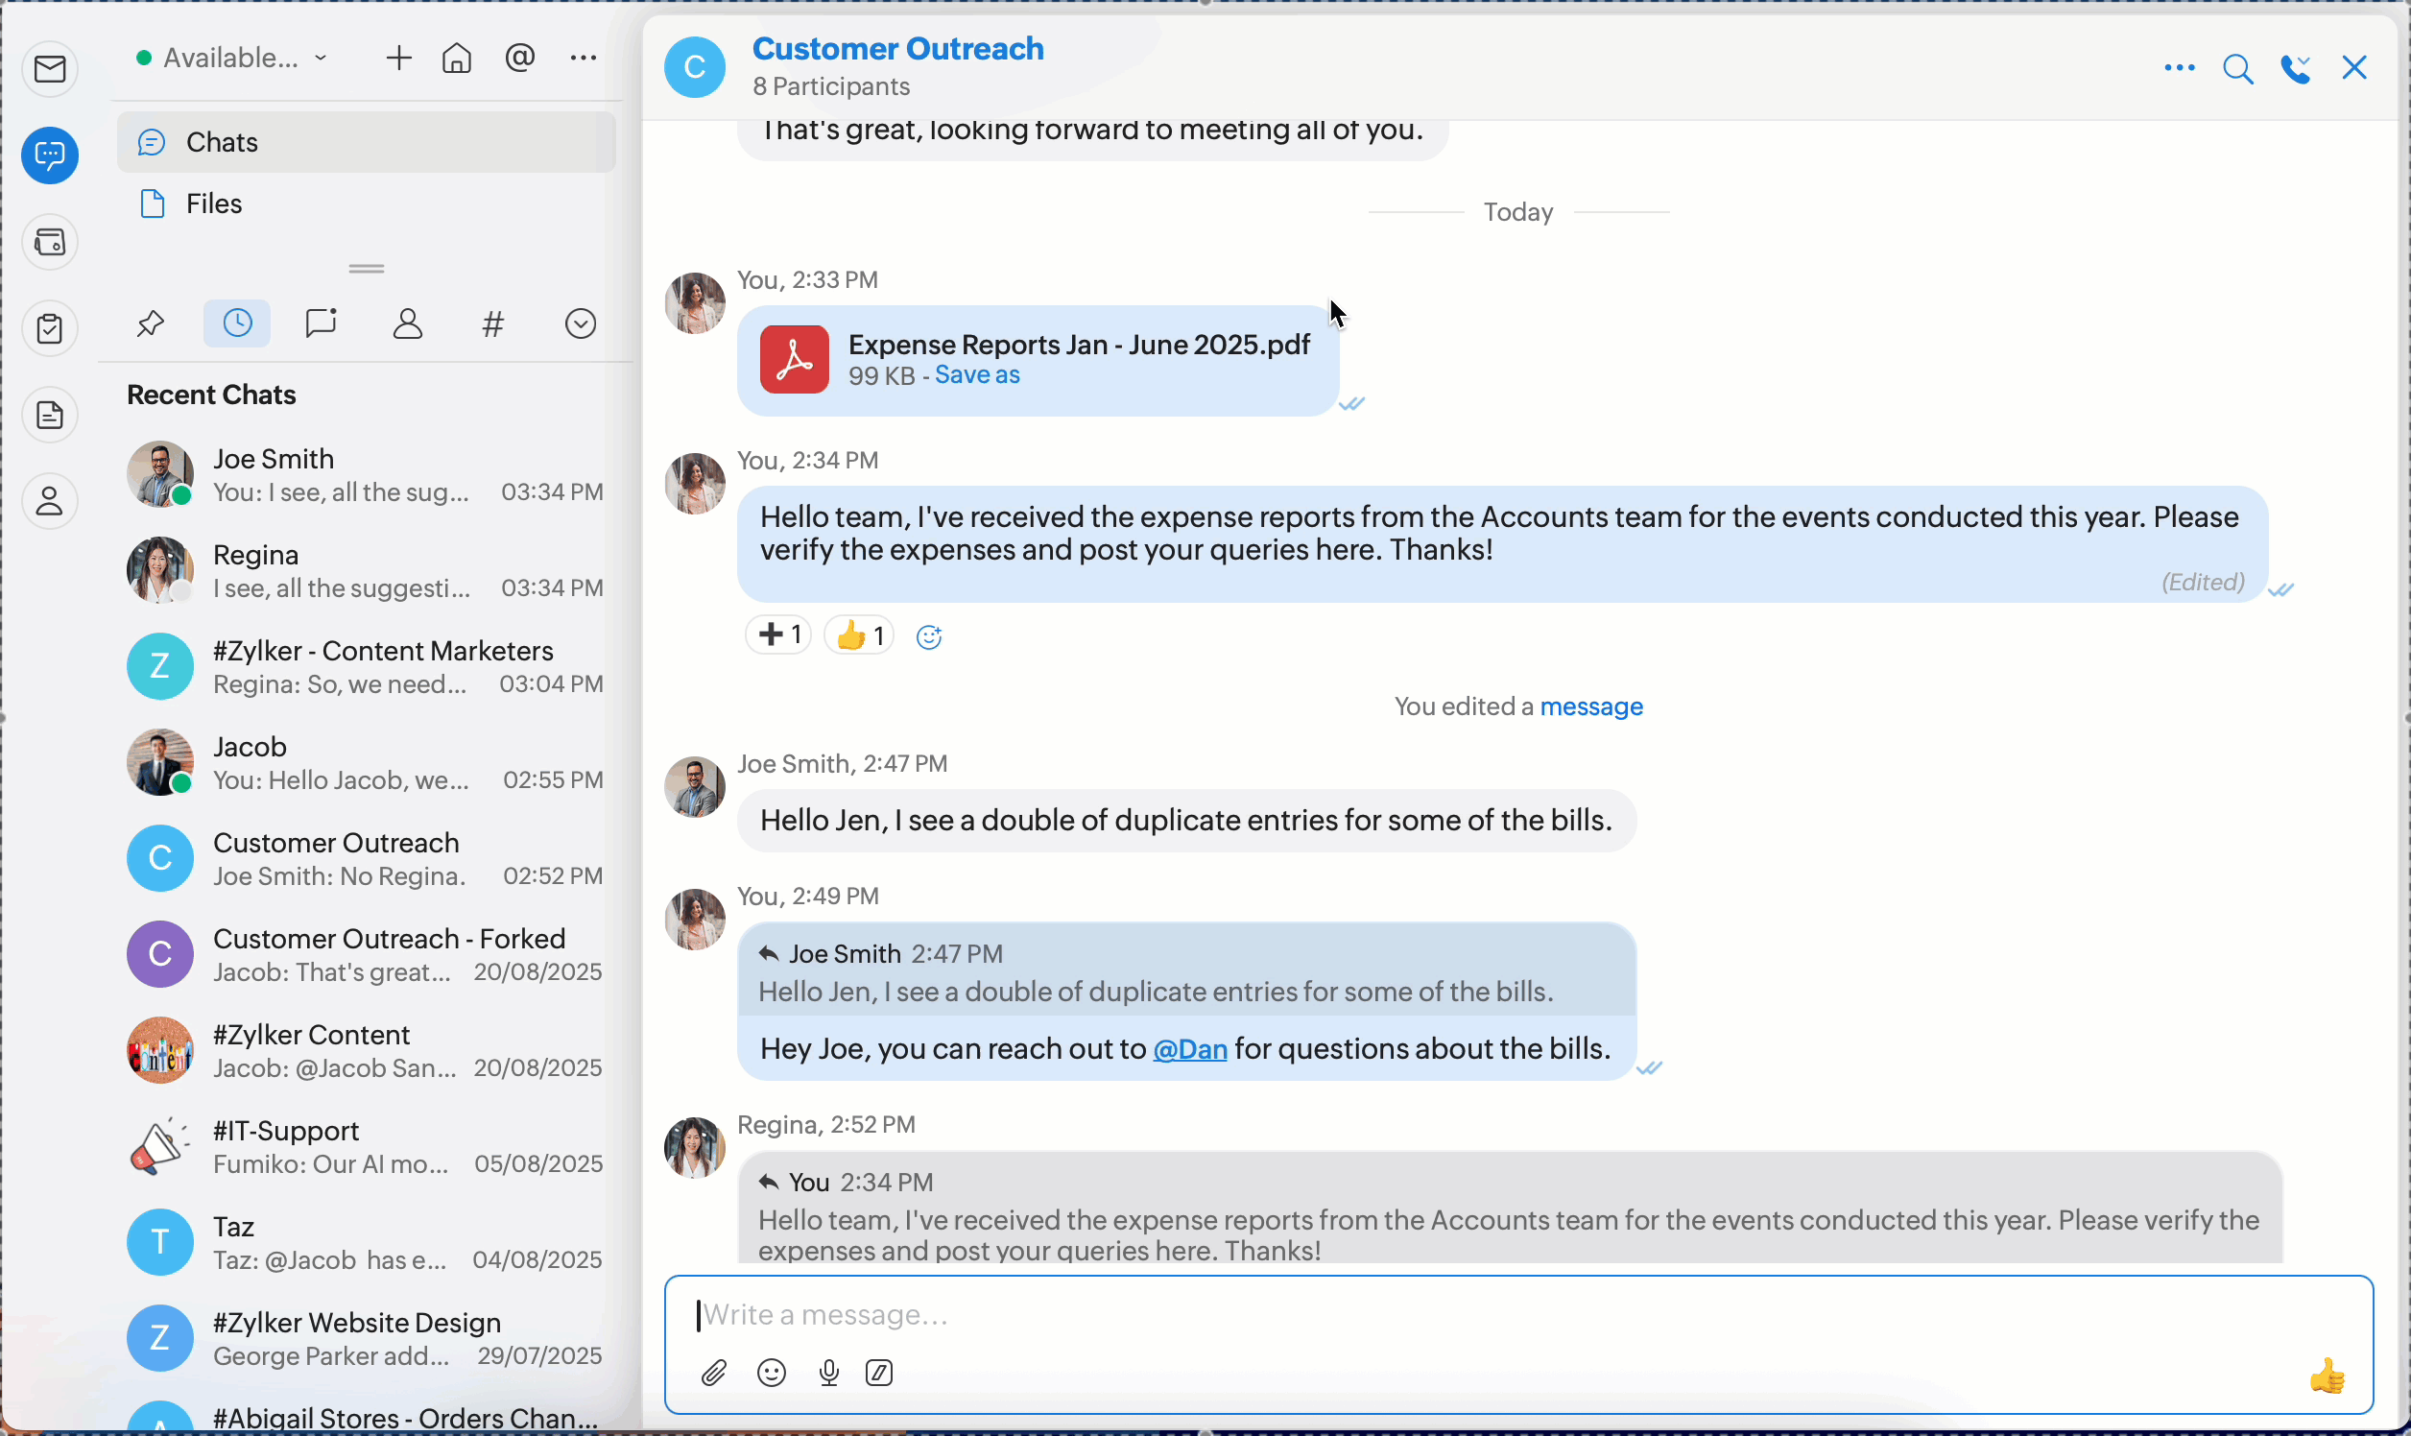Expand the Available status dropdown
The width and height of the screenshot is (2411, 1436).
pyautogui.click(x=232, y=58)
